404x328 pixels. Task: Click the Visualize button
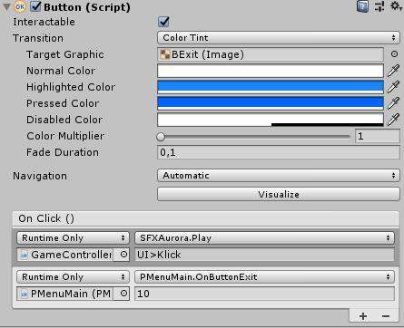(x=279, y=194)
